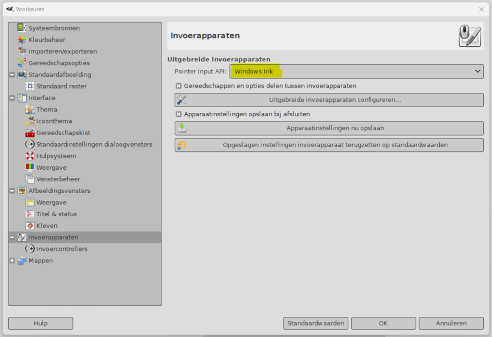The image size is (492, 337).
Task: Disable 'Apparaatinstellingen opslaan bij afsluiten' checkbox
Action: 178,114
